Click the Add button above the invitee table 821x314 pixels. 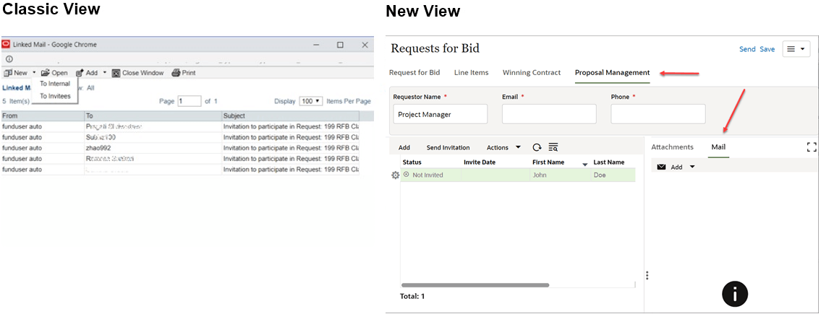tap(404, 148)
